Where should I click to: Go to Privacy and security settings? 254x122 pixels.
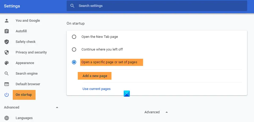[31, 52]
